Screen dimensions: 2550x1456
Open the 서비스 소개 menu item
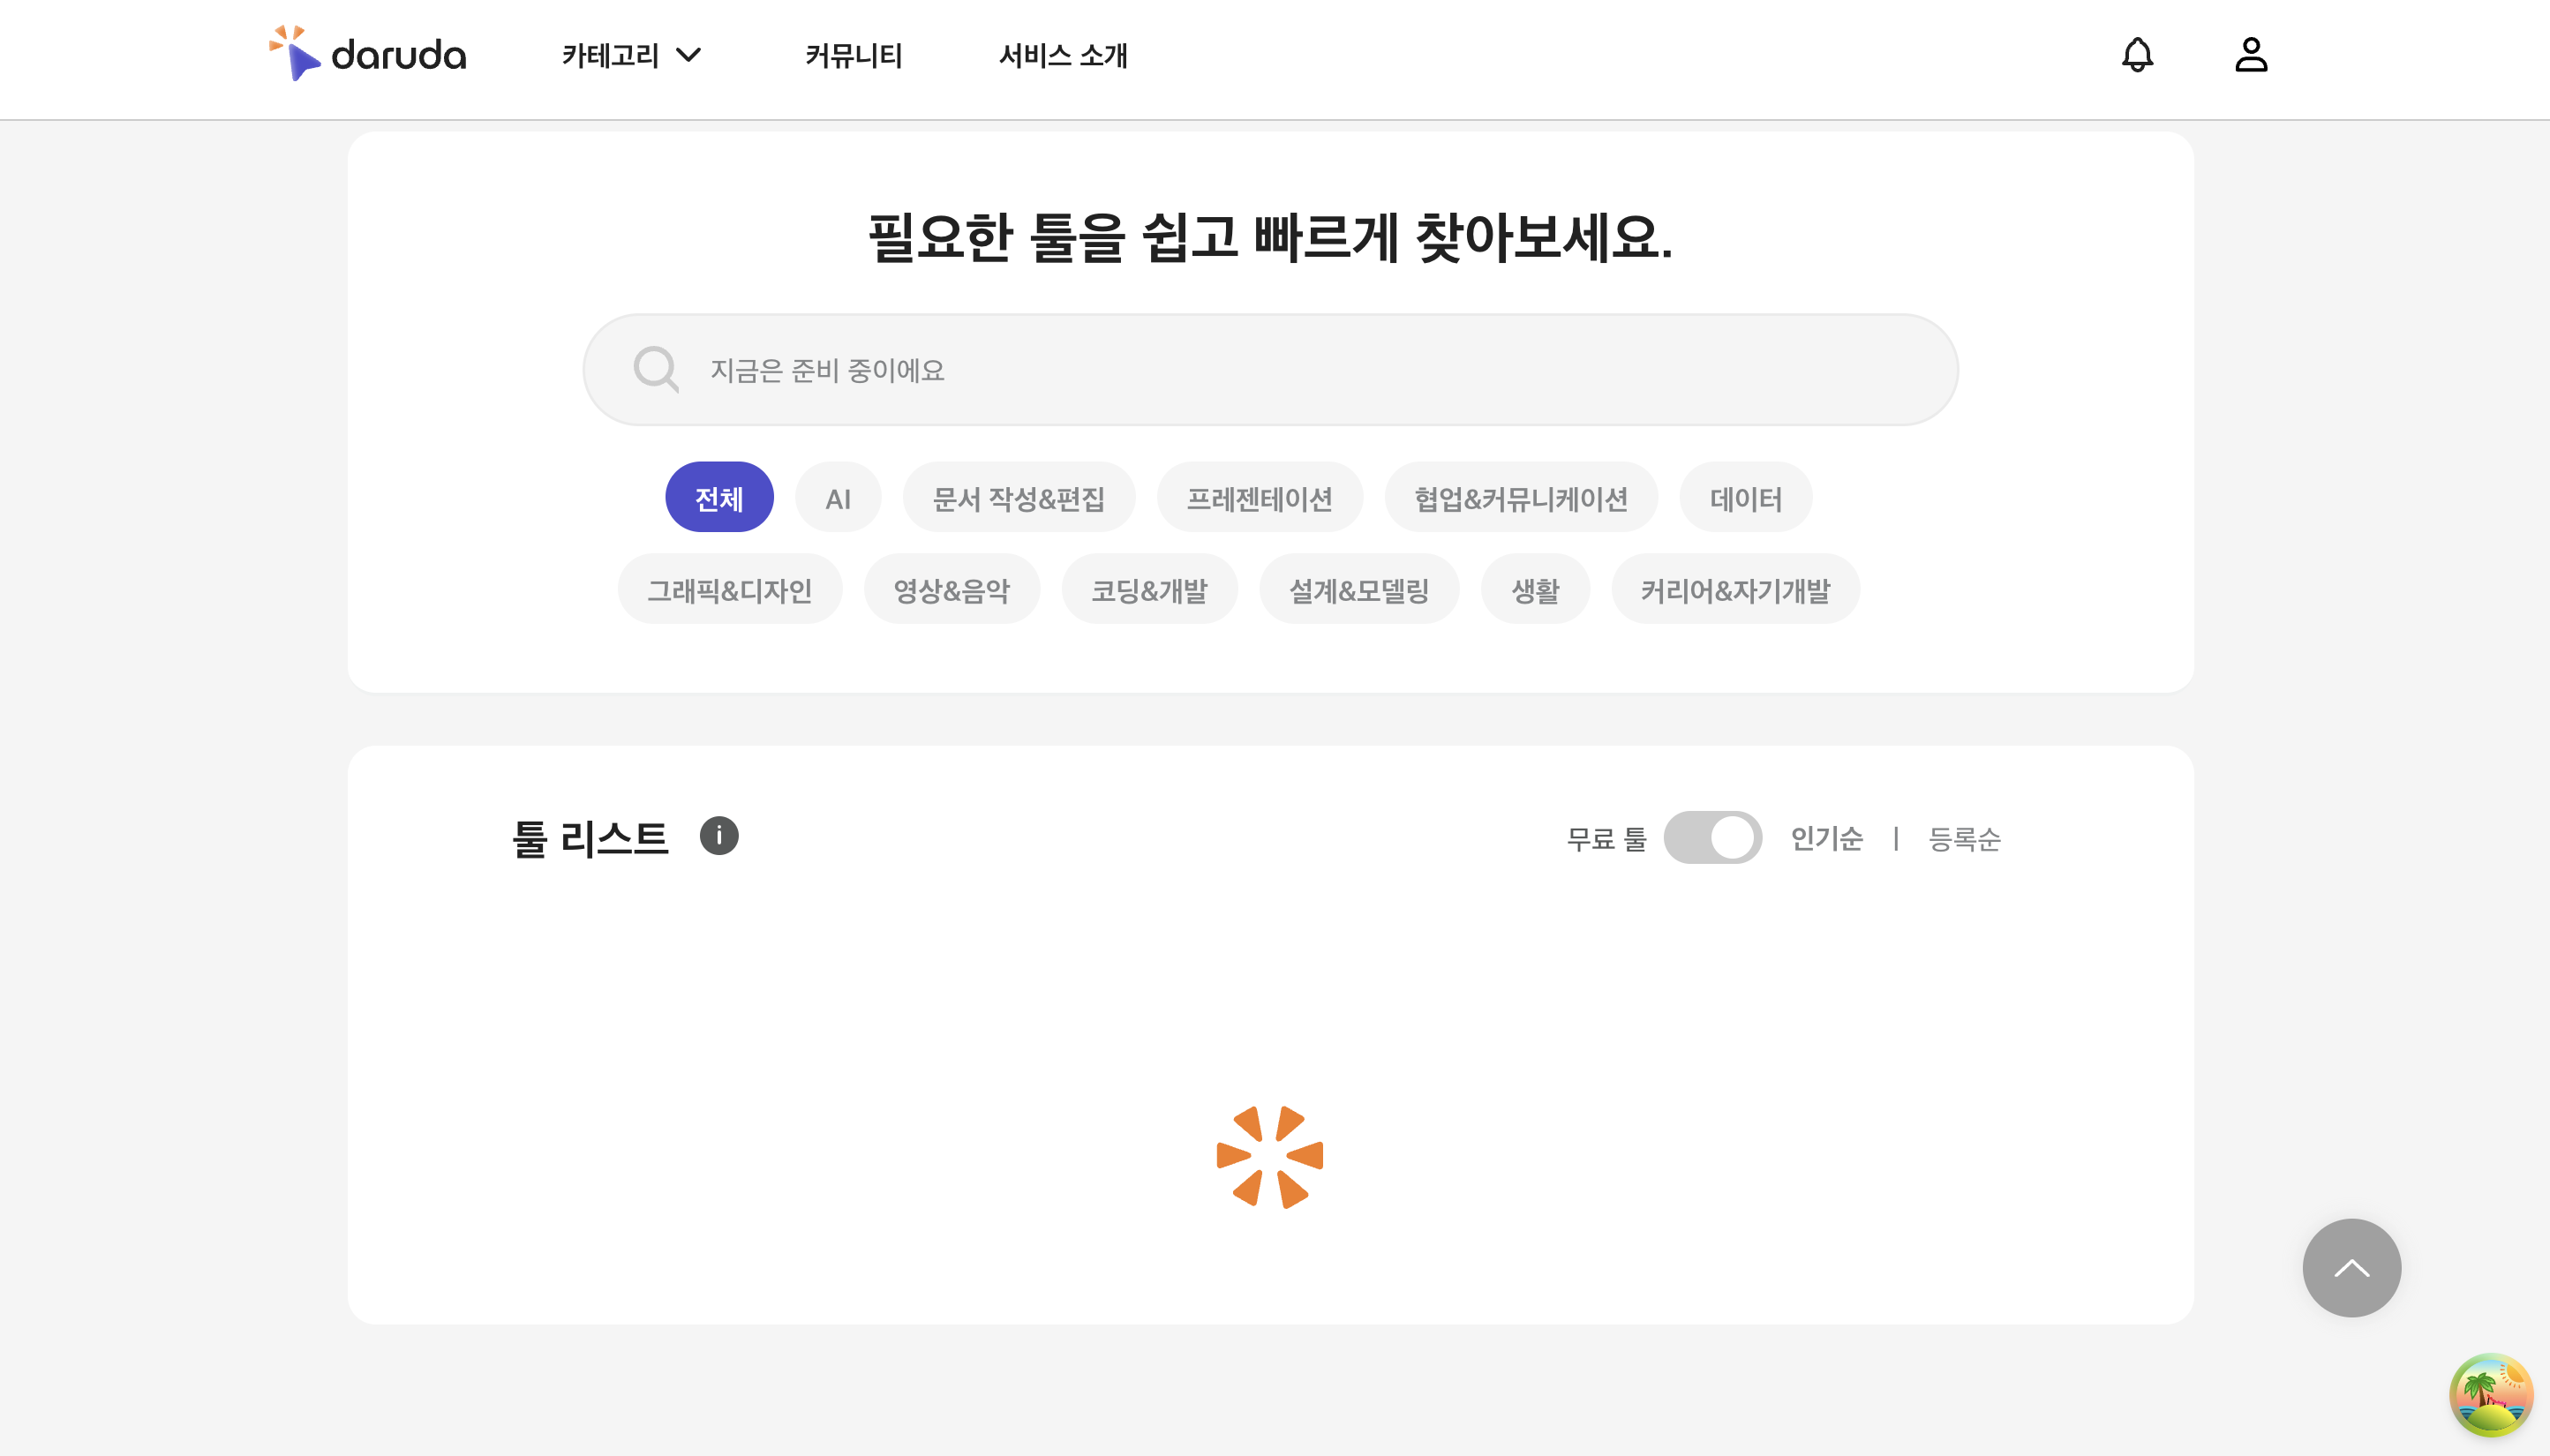[x=1063, y=56]
